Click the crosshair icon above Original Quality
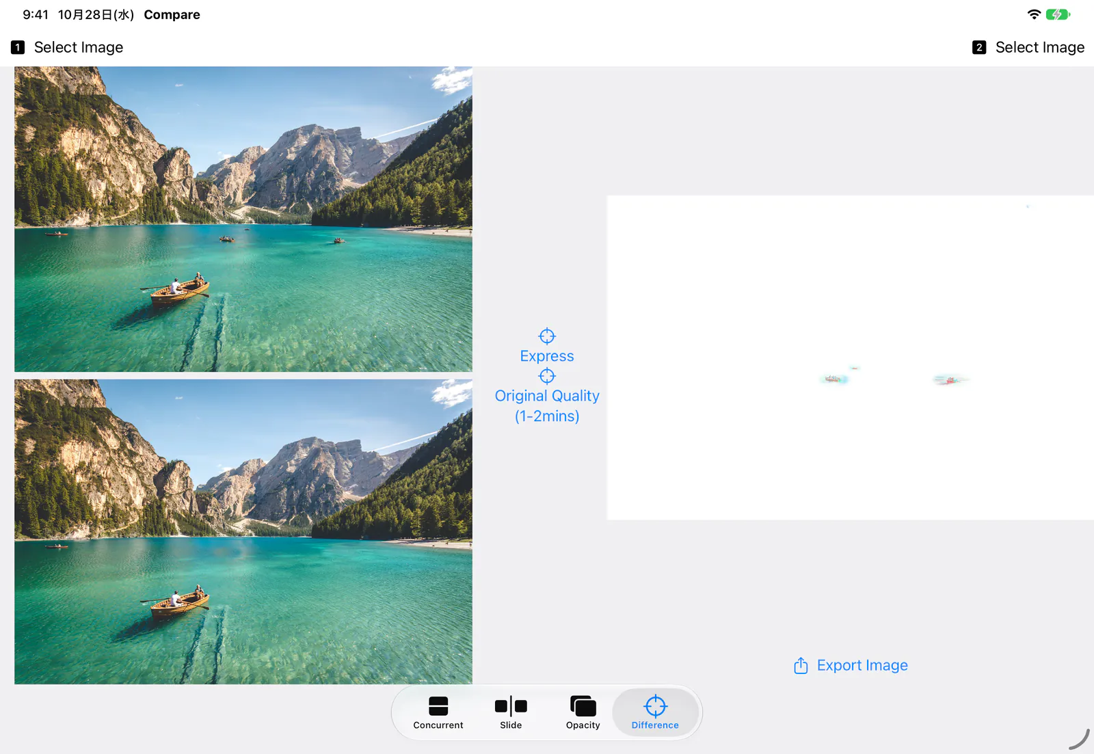 [547, 376]
